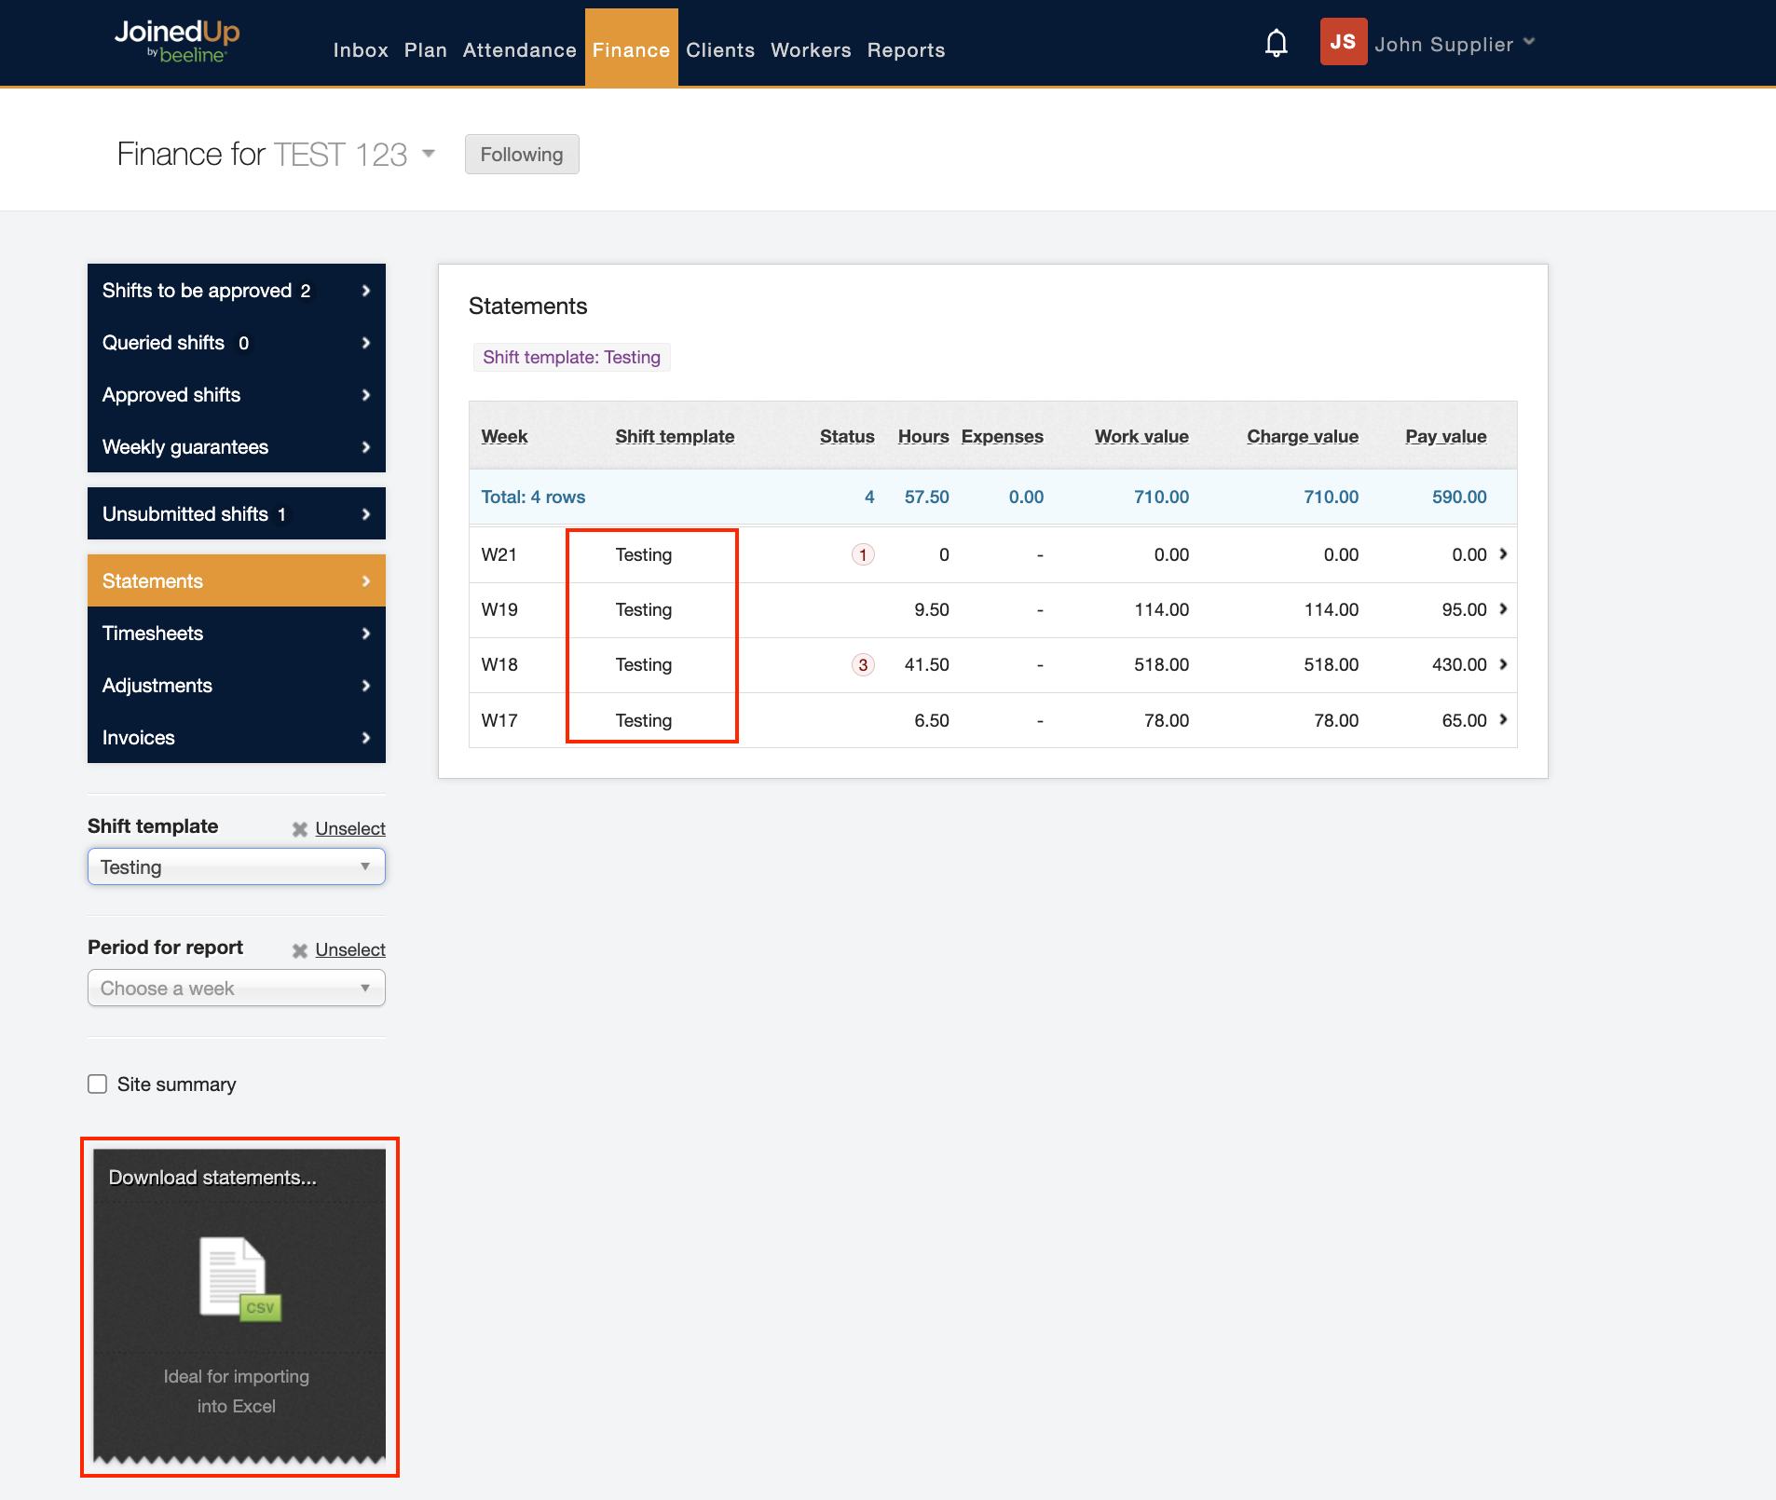Click the X icon beside Shift template Unselect

(300, 829)
